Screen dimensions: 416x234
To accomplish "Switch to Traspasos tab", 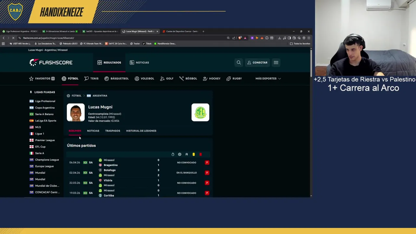I will pos(112,131).
